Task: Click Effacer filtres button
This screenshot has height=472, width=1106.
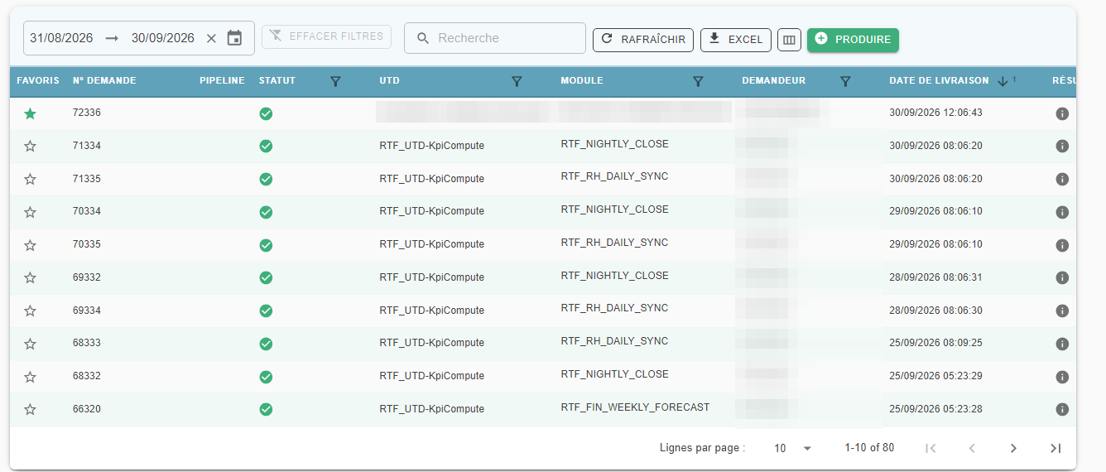Action: (326, 36)
